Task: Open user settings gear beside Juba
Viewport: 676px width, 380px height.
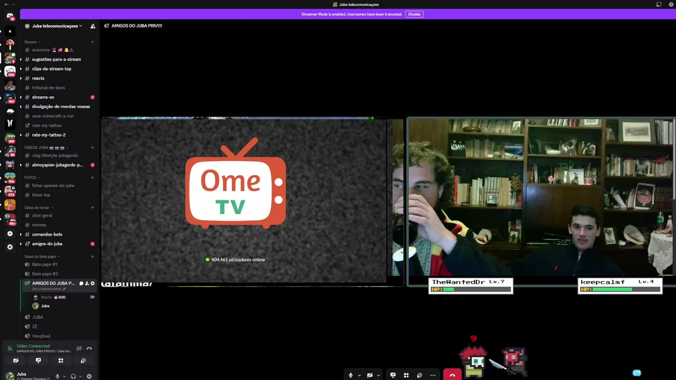Action: tap(89, 376)
